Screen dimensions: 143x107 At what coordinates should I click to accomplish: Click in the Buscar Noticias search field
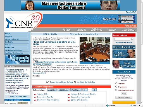point(122,39)
